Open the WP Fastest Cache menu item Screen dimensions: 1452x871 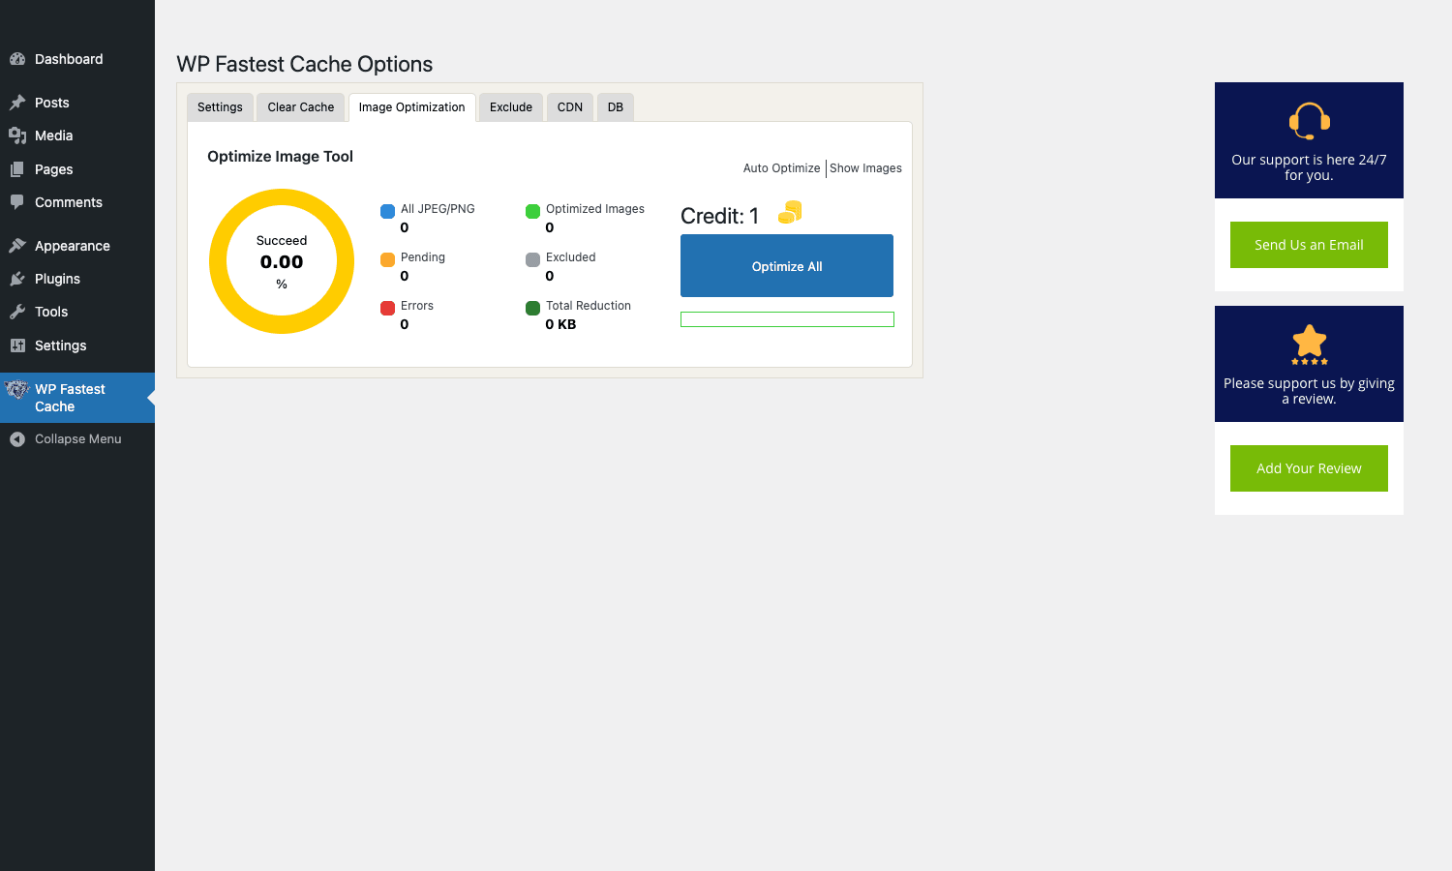pos(77,398)
